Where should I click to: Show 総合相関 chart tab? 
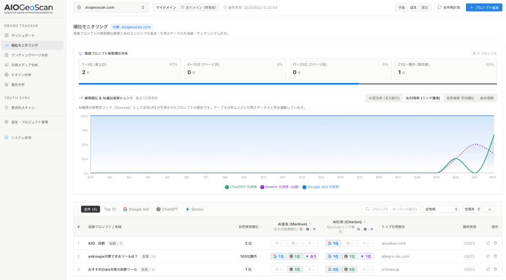click(487, 98)
